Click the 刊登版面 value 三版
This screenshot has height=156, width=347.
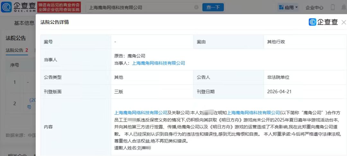pos(119,92)
